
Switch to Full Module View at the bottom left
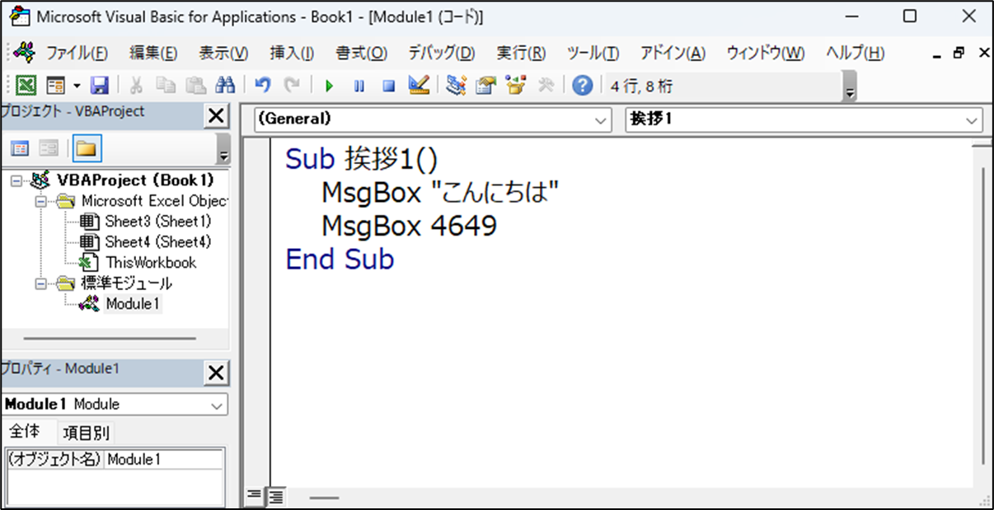pyautogui.click(x=275, y=496)
